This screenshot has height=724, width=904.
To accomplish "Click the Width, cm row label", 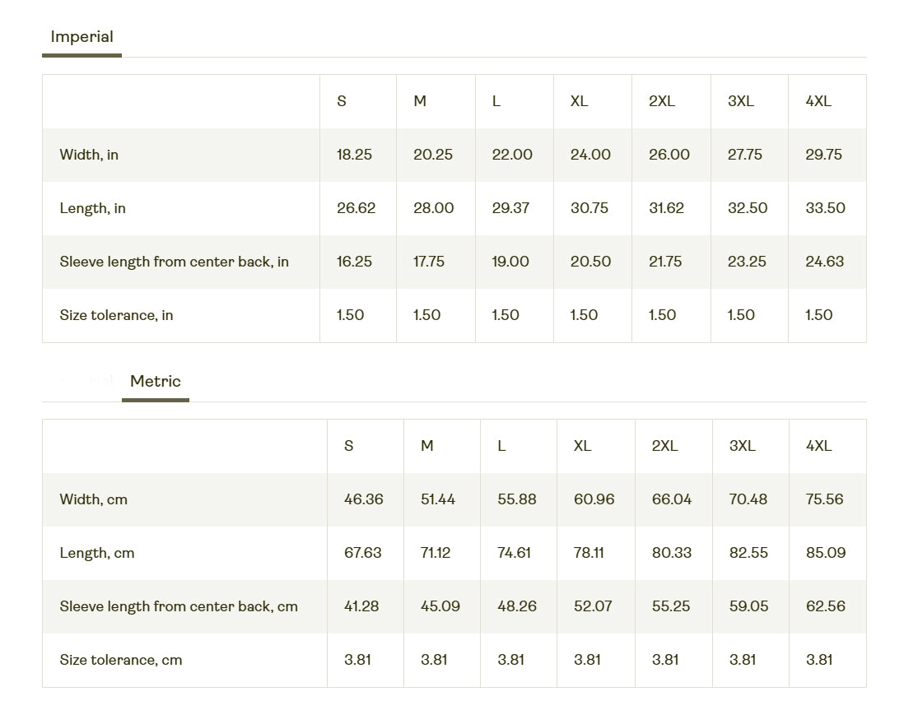I will [93, 500].
